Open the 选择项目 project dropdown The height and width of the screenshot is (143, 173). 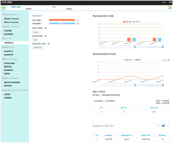[29, 9]
